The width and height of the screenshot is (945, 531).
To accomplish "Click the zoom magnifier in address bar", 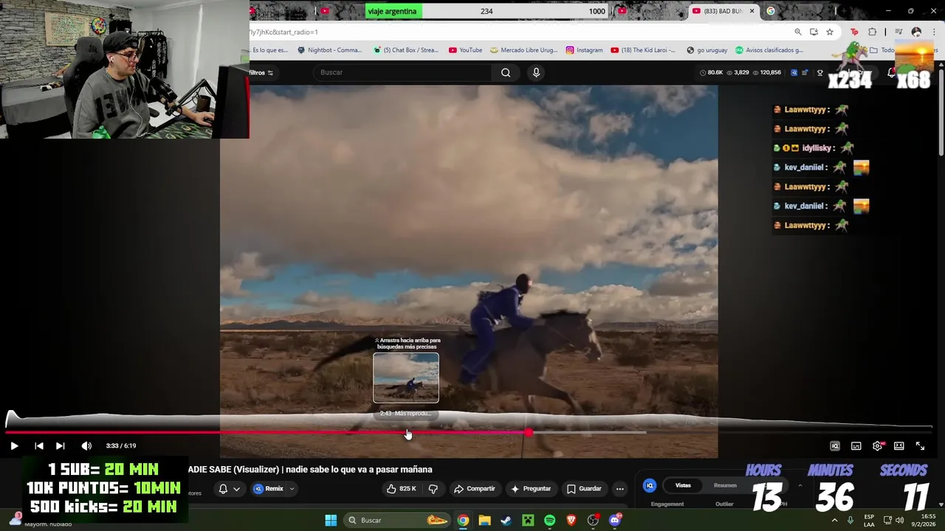I will (x=798, y=32).
